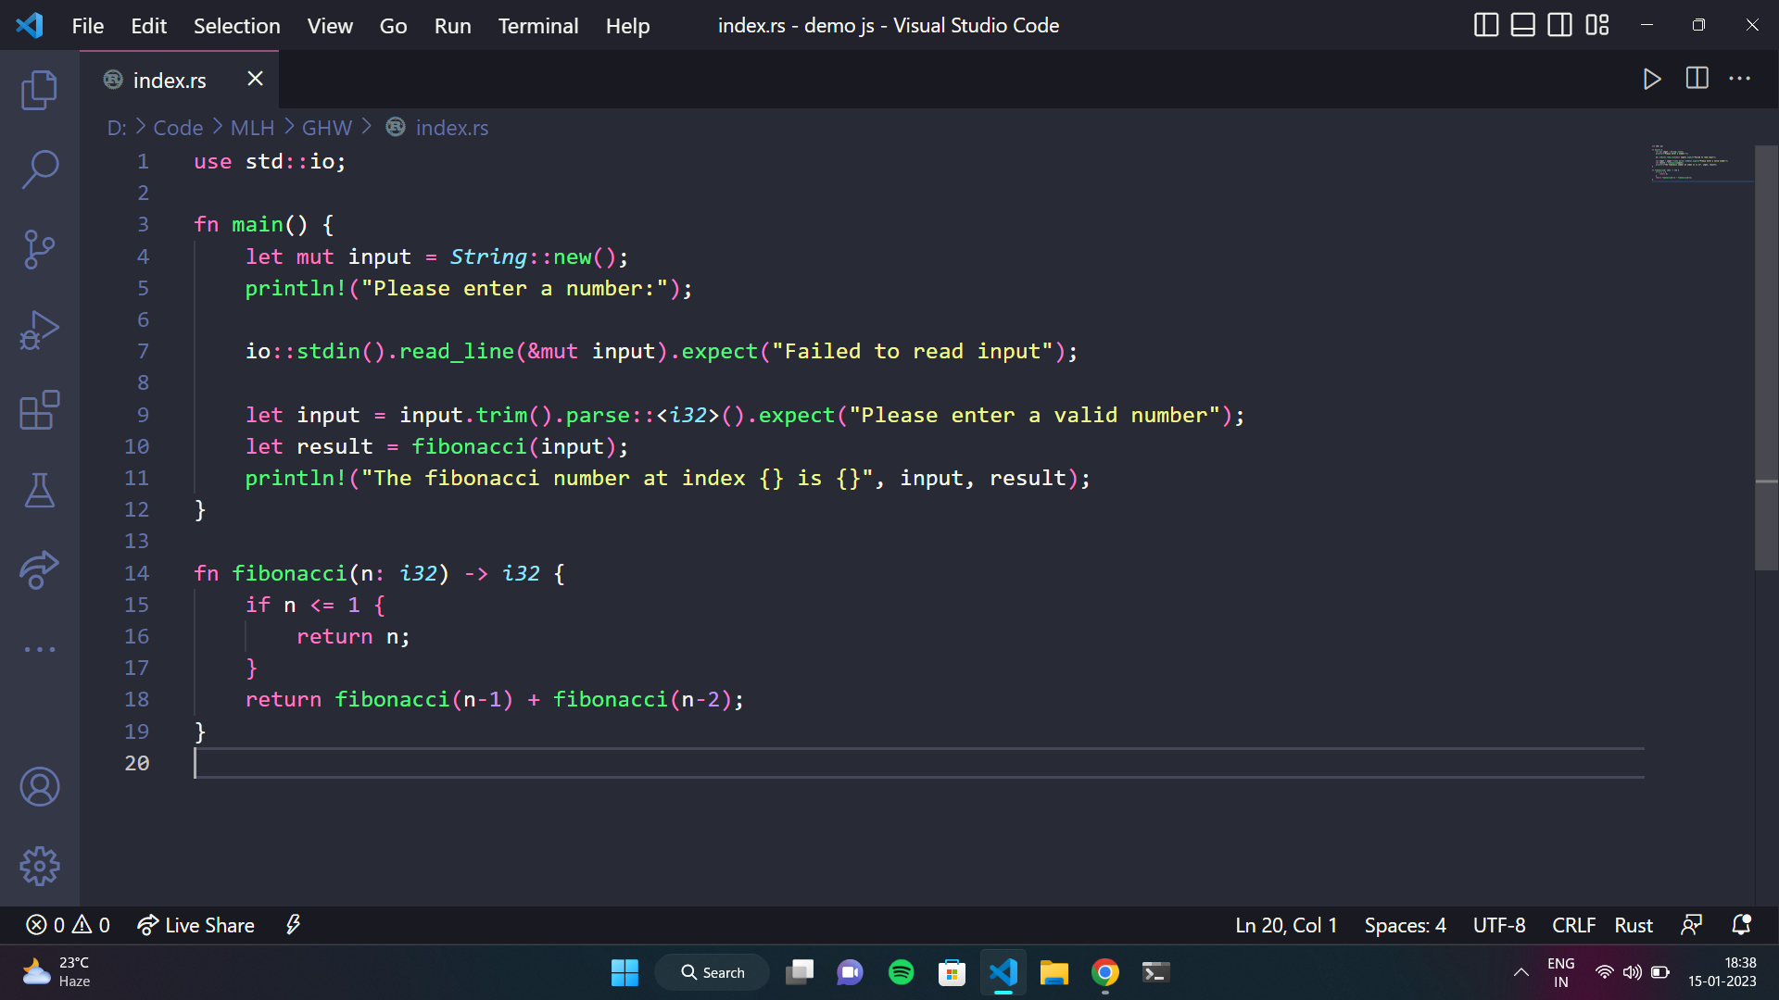Open the Explorer view in activity bar
The width and height of the screenshot is (1779, 1000).
(39, 90)
